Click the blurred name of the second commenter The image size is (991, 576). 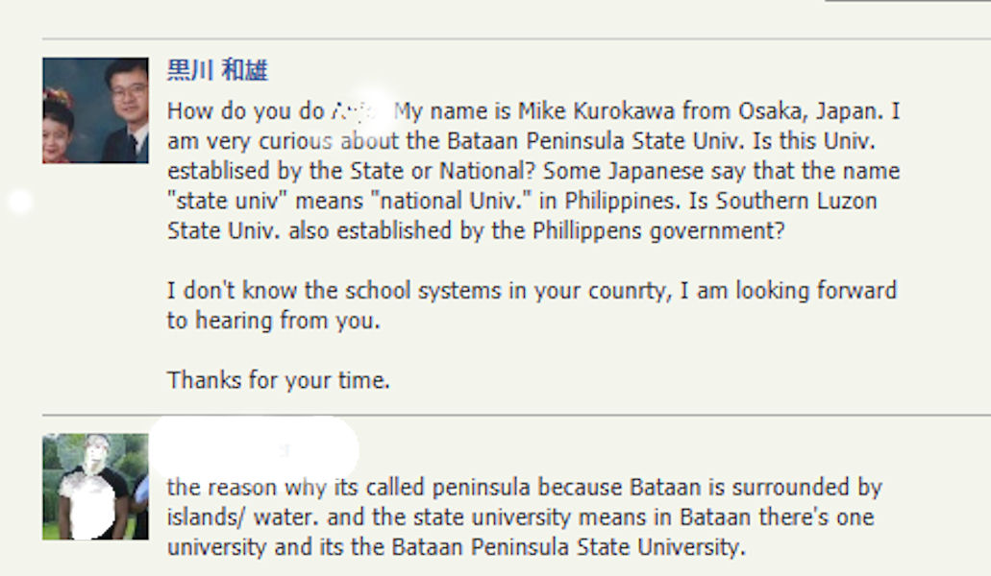tap(255, 447)
